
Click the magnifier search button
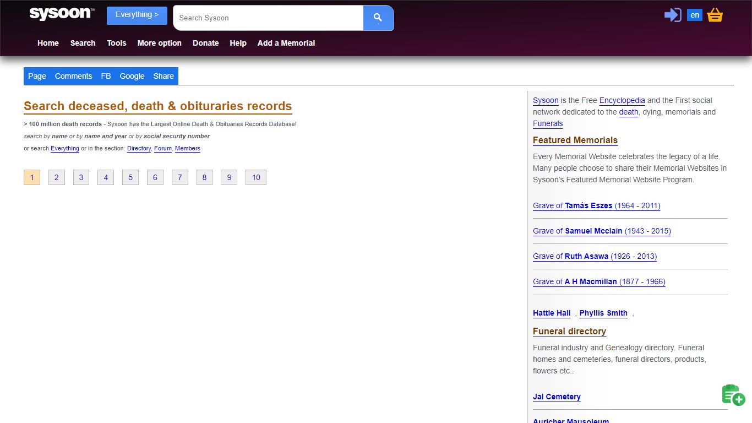pos(378,18)
